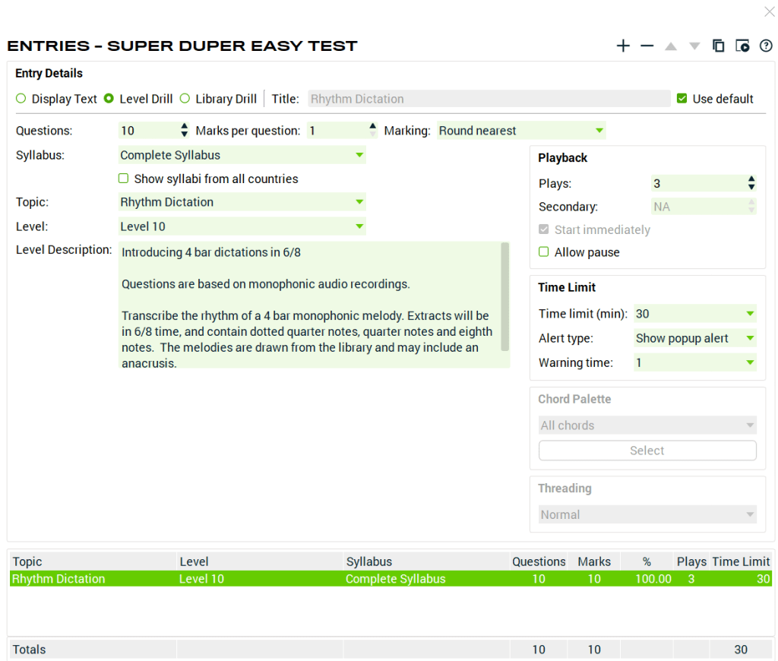
Task: Uncheck the Use default title checkbox
Action: [682, 99]
